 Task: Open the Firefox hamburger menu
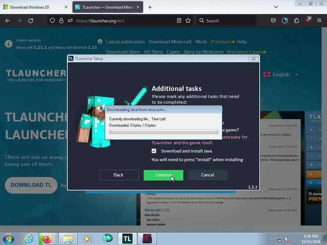319,20
